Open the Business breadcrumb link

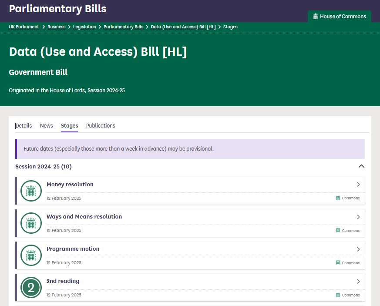pyautogui.click(x=57, y=27)
